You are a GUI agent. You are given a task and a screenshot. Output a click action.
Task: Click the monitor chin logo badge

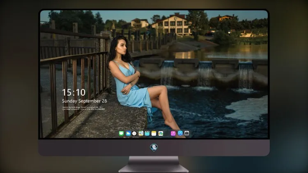[154, 148]
